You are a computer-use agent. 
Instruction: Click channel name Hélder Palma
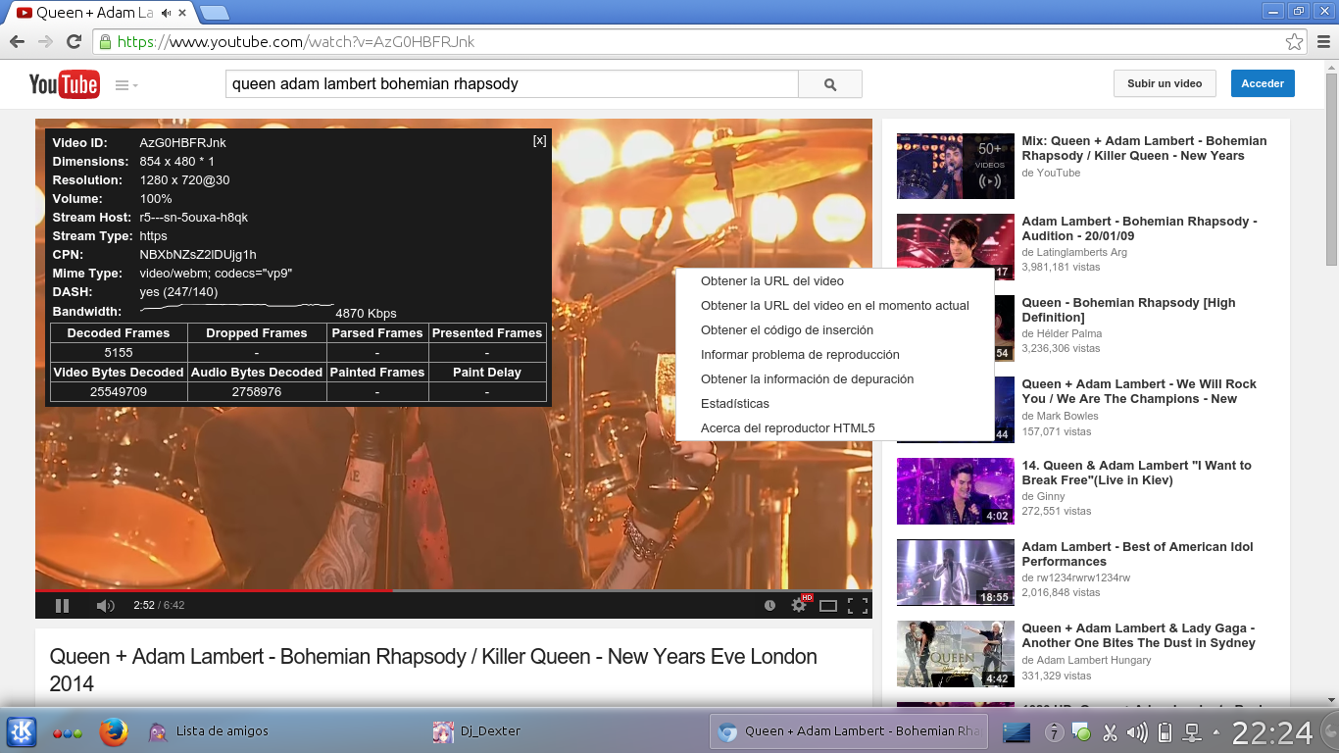[x=1070, y=334]
